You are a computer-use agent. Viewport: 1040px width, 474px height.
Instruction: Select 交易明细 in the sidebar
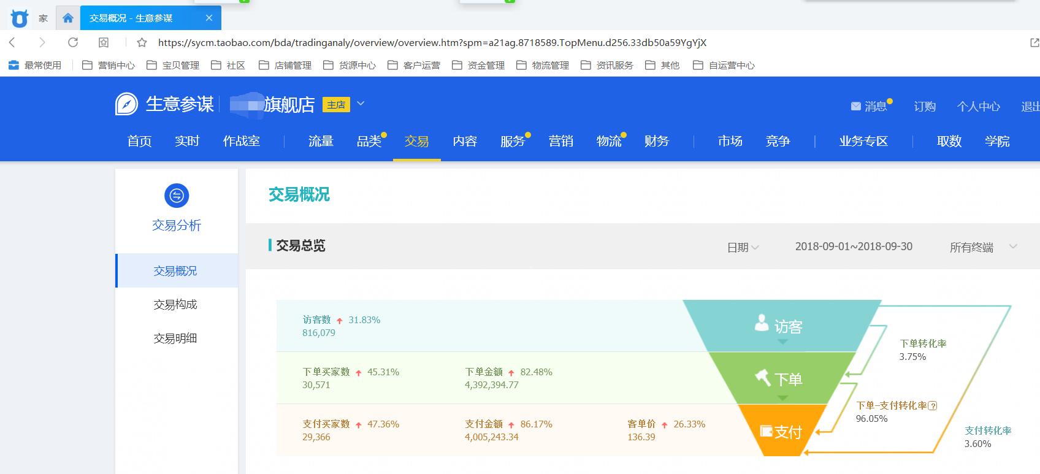(177, 338)
